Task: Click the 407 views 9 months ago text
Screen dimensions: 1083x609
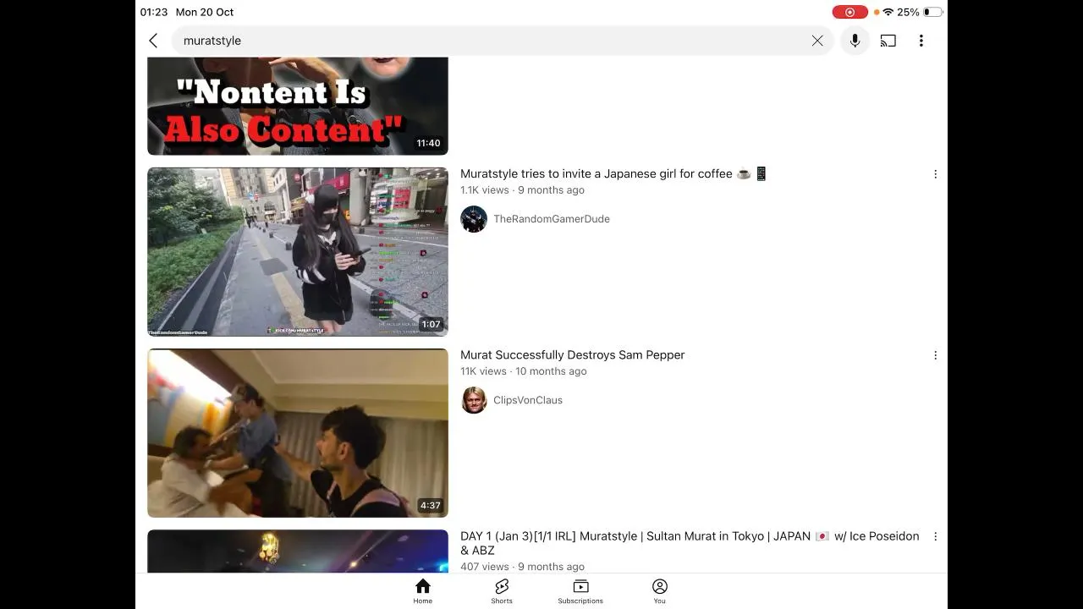Action: point(522,567)
